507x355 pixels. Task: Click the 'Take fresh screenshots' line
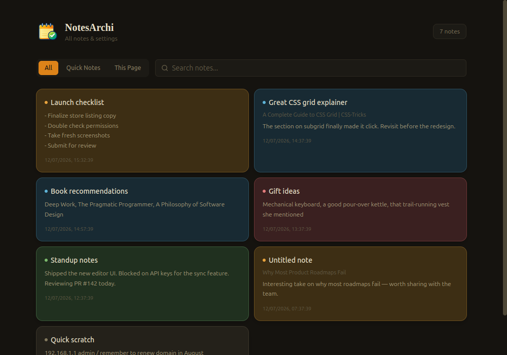point(77,135)
